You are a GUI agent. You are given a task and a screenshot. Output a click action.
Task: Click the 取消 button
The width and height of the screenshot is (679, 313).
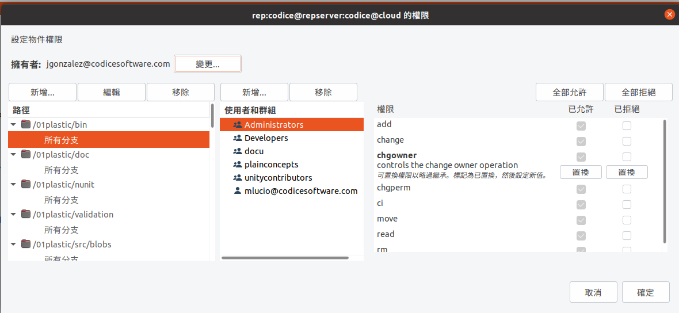click(x=593, y=292)
